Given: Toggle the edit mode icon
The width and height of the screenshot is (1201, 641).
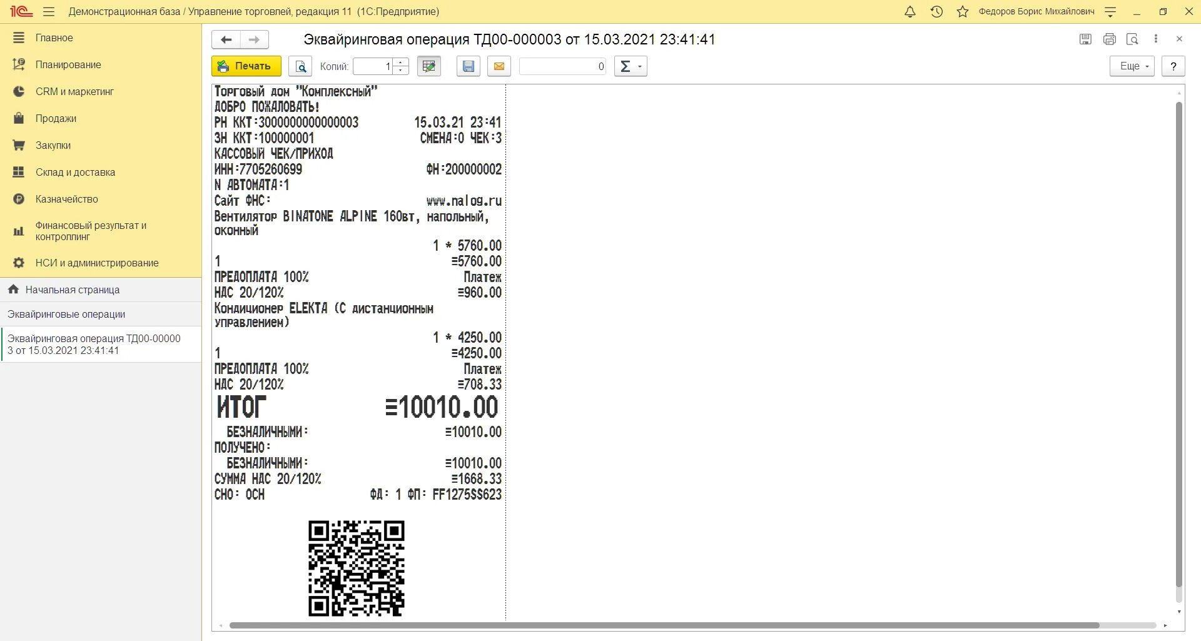Looking at the screenshot, I should coord(429,66).
